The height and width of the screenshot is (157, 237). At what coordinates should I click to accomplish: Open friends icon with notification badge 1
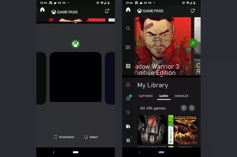[128, 98]
